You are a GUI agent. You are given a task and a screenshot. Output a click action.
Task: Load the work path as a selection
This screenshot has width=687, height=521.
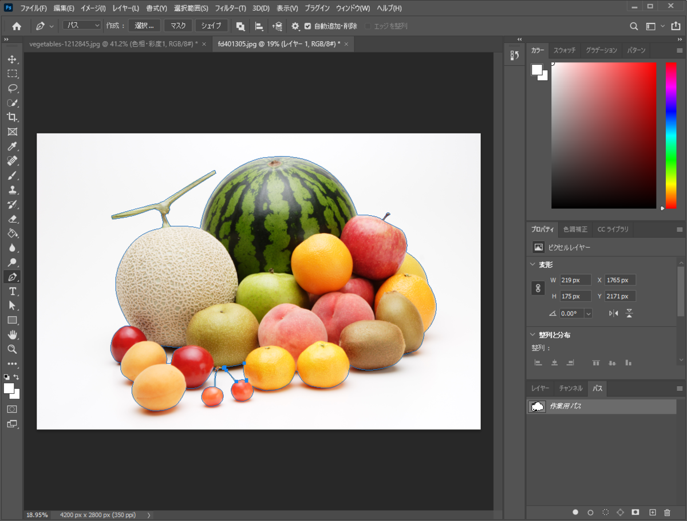pyautogui.click(x=605, y=512)
